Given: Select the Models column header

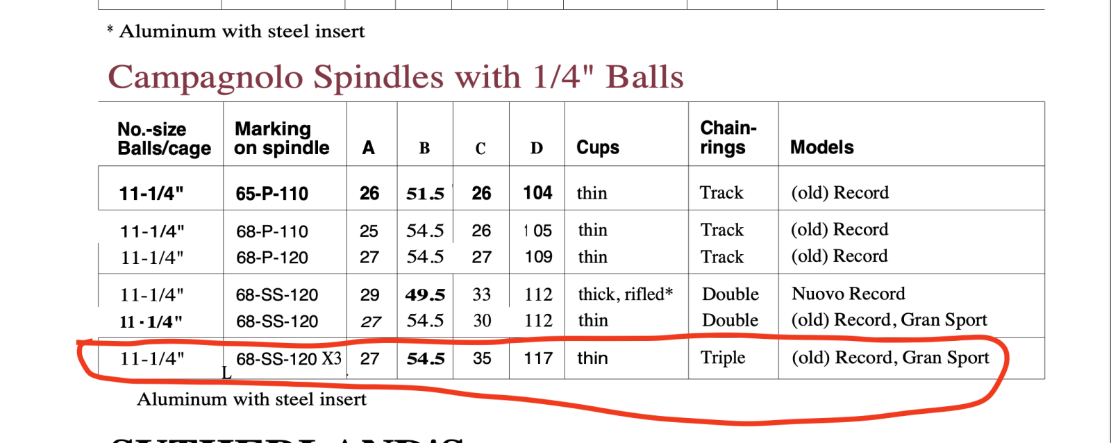Looking at the screenshot, I should 822,147.
